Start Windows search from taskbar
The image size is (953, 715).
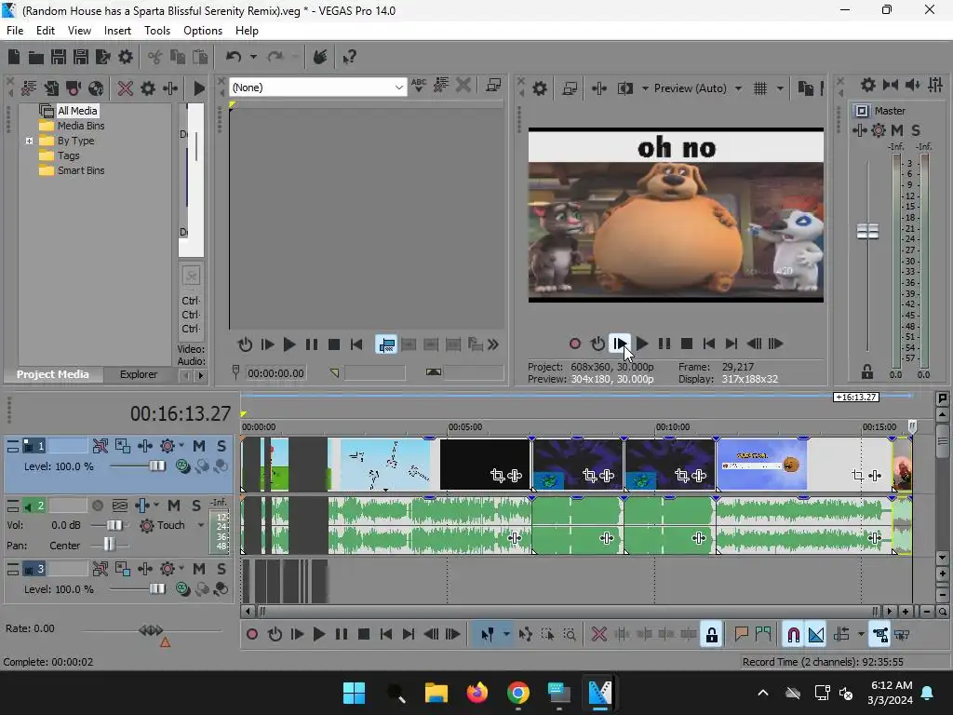396,693
